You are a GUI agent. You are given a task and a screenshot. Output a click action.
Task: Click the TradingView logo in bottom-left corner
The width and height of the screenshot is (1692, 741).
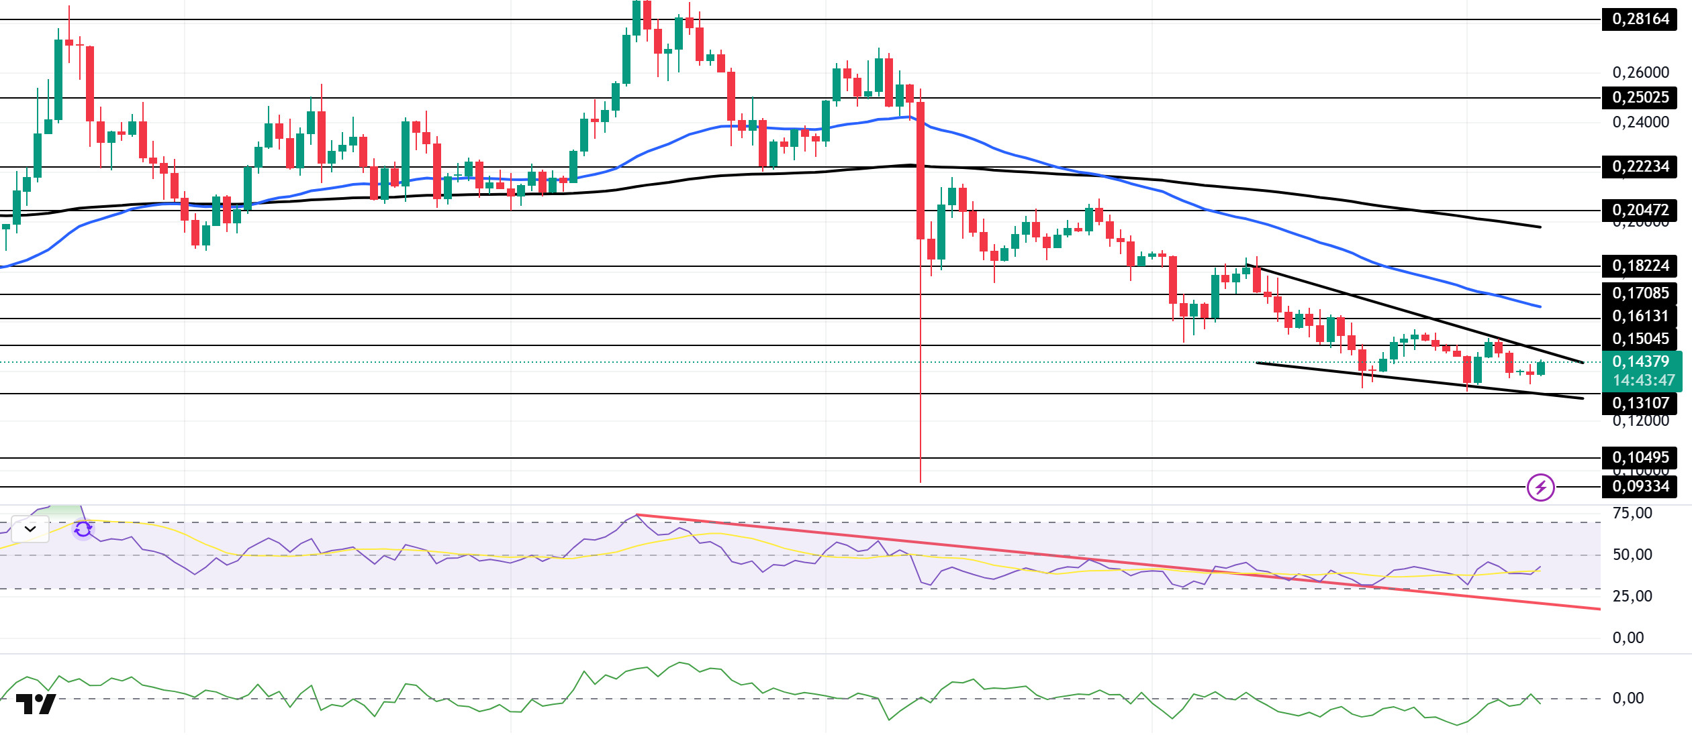(x=36, y=704)
